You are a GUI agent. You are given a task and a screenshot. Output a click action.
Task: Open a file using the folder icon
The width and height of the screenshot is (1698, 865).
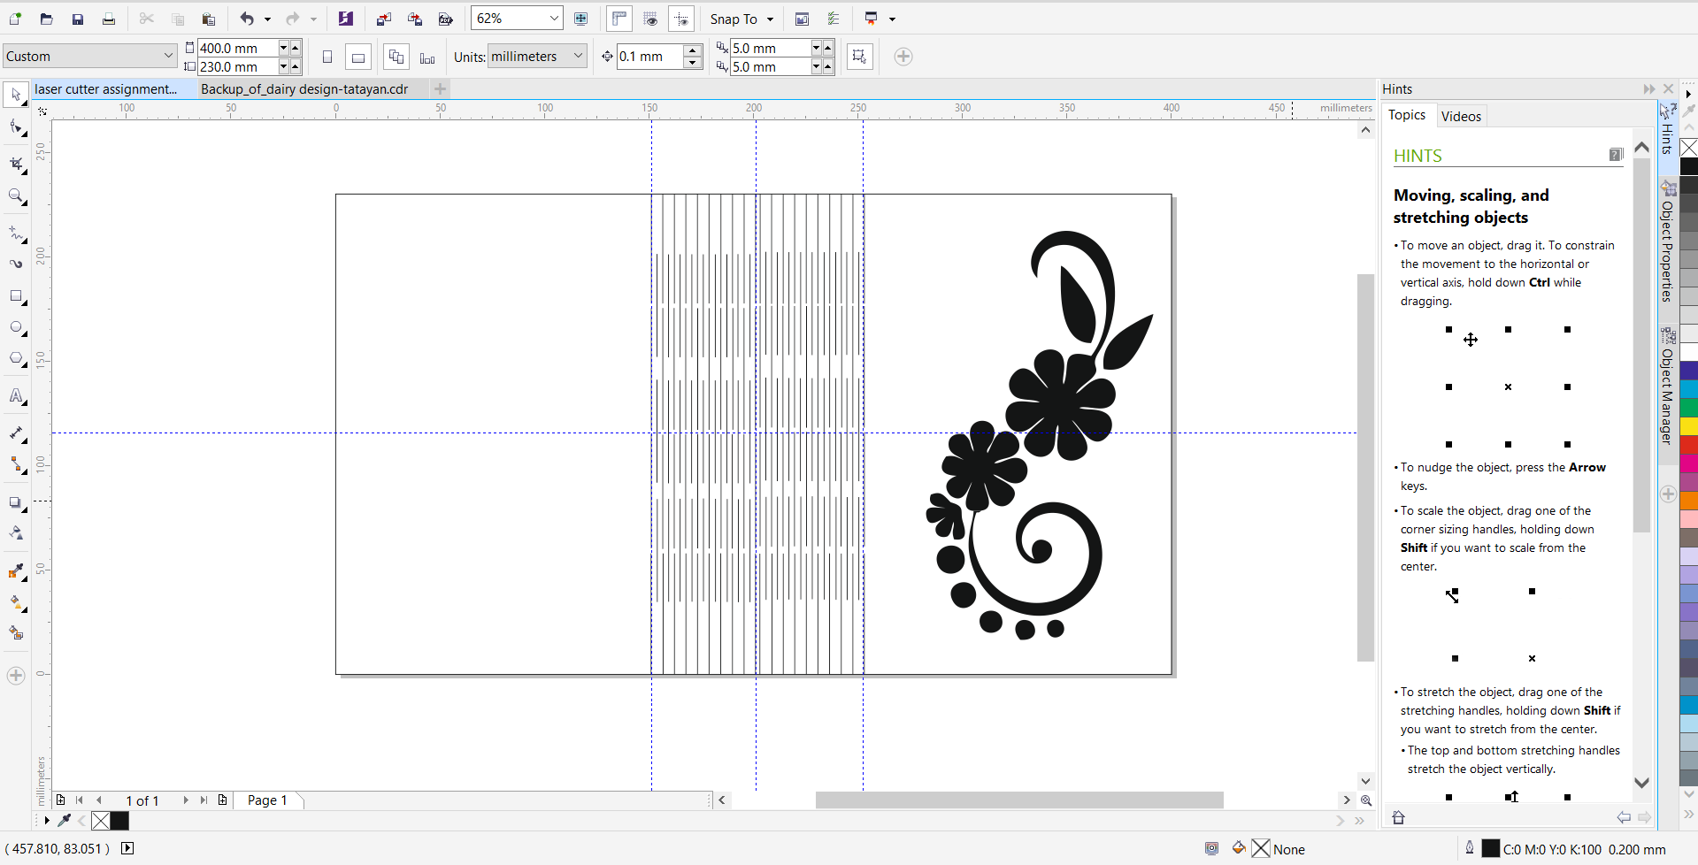(x=47, y=19)
